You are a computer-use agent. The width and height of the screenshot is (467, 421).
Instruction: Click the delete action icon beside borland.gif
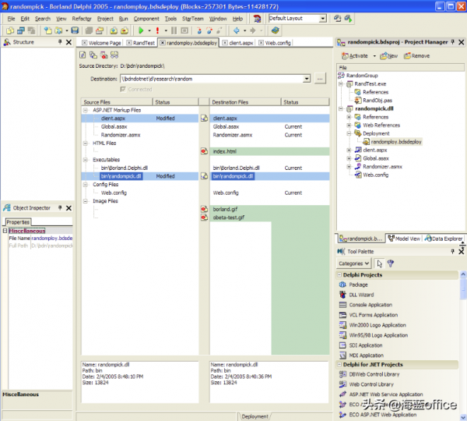[204, 210]
